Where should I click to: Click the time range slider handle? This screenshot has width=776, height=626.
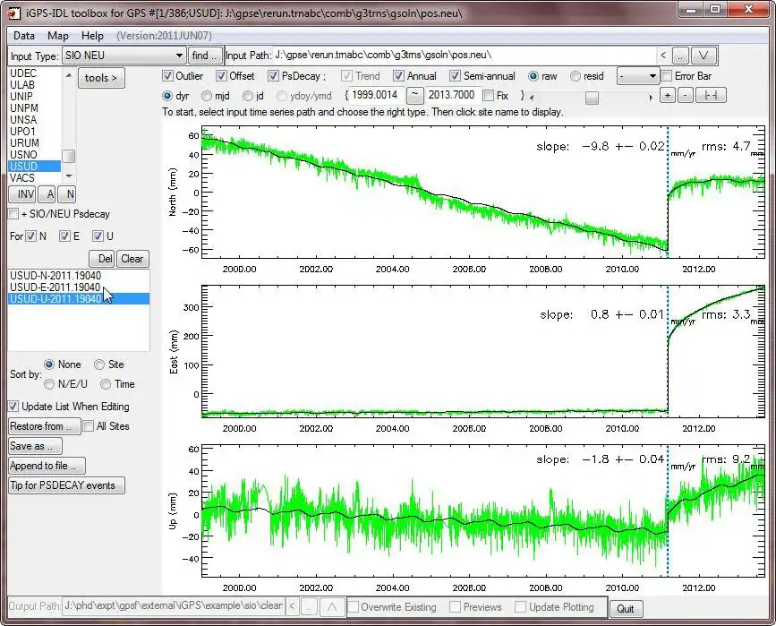coord(592,98)
